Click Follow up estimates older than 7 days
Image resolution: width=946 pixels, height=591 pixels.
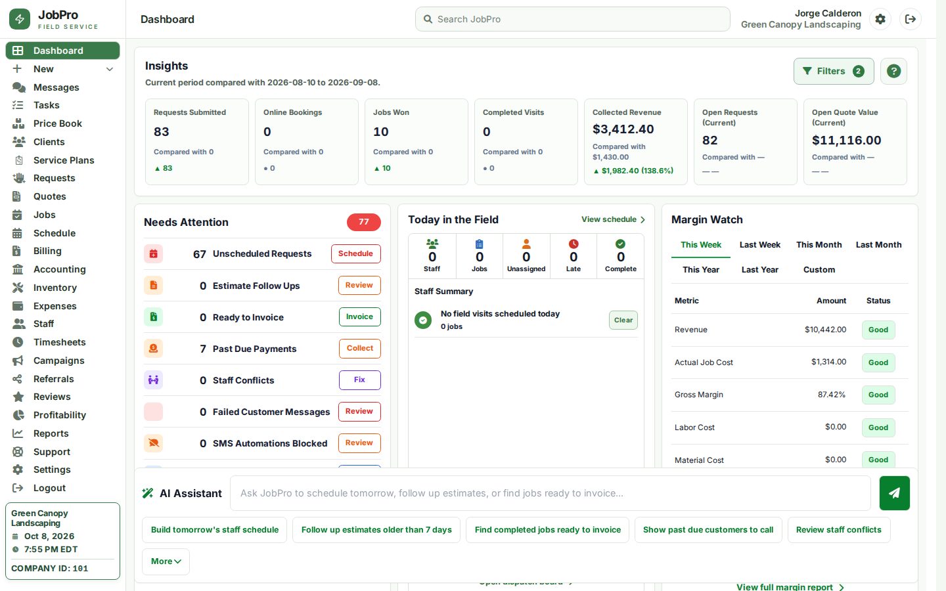click(x=376, y=530)
